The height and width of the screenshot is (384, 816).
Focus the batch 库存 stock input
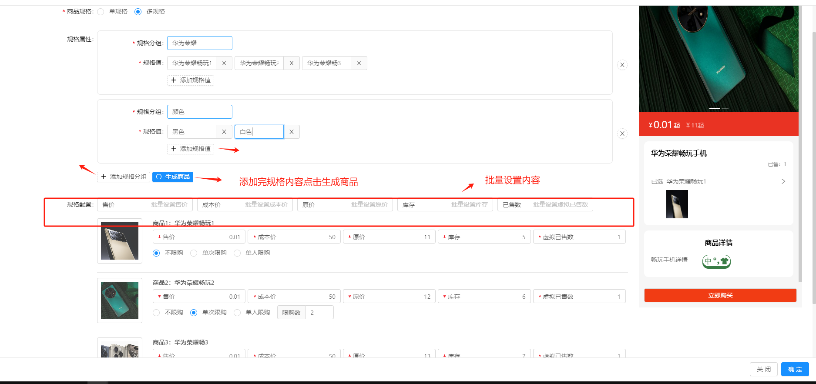pos(445,204)
